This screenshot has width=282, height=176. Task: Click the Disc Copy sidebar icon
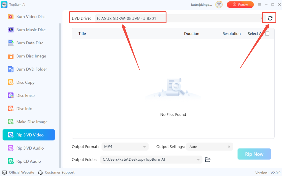tap(11, 82)
